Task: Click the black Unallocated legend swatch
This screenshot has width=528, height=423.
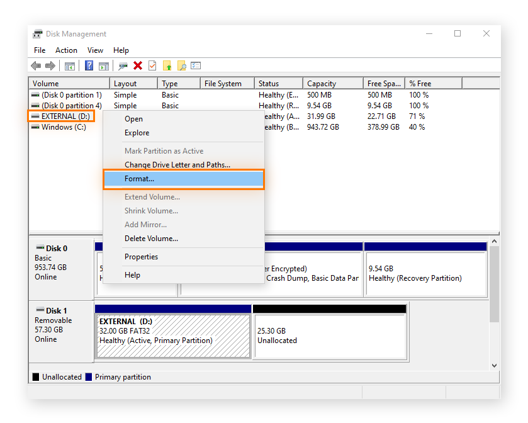Action: (x=36, y=377)
